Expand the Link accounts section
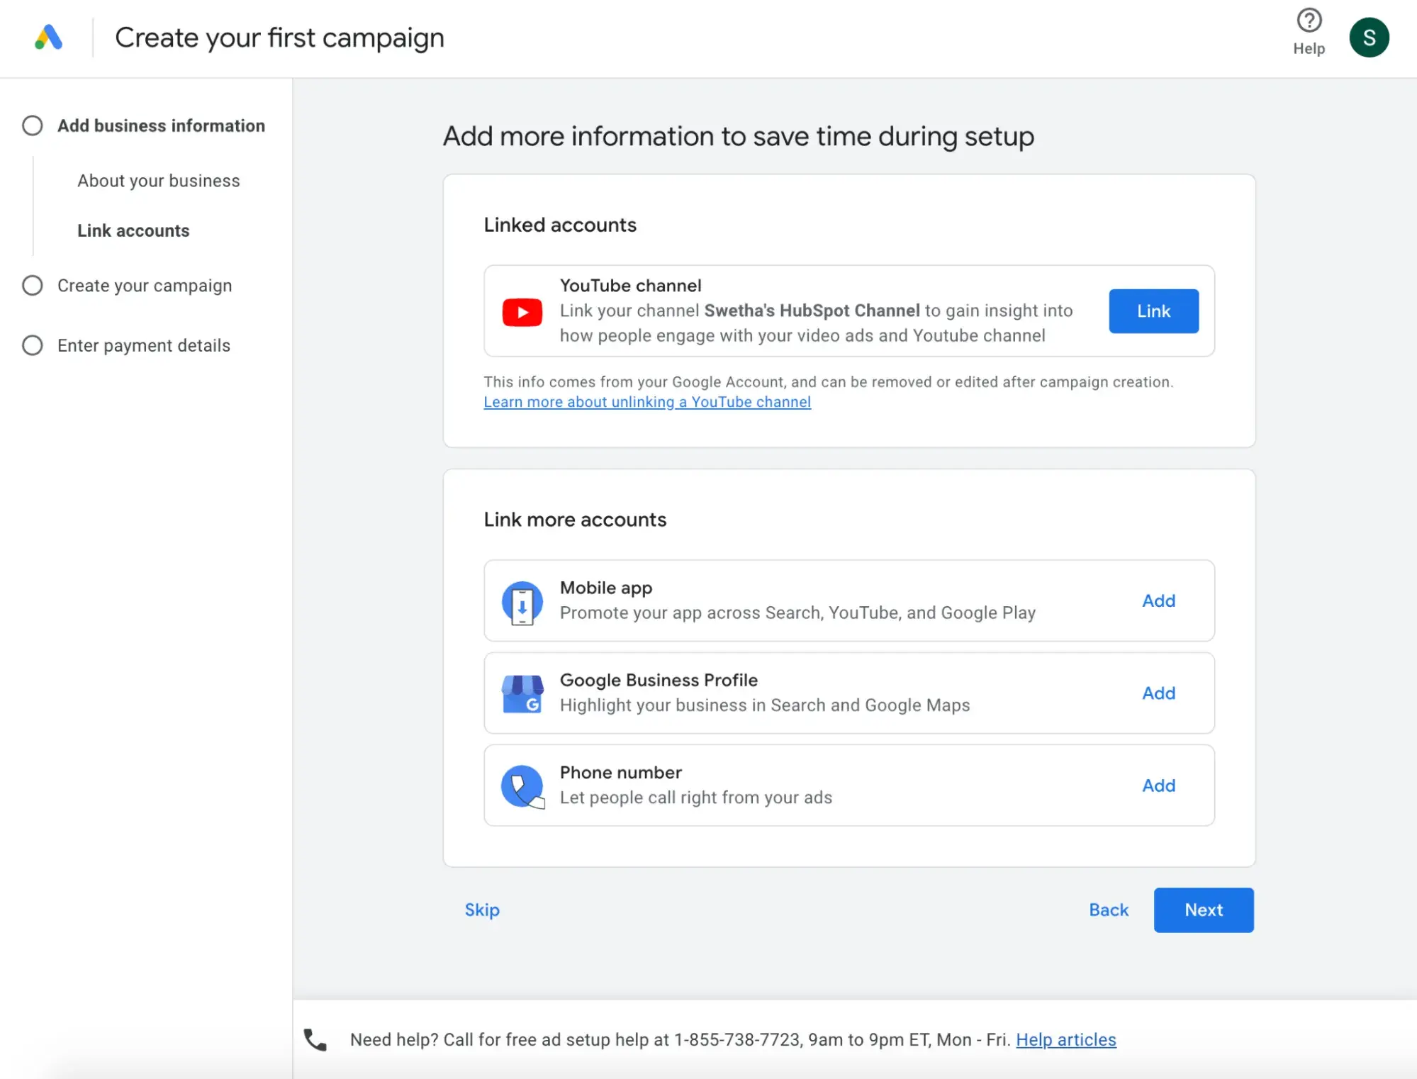The image size is (1417, 1079). (x=134, y=230)
